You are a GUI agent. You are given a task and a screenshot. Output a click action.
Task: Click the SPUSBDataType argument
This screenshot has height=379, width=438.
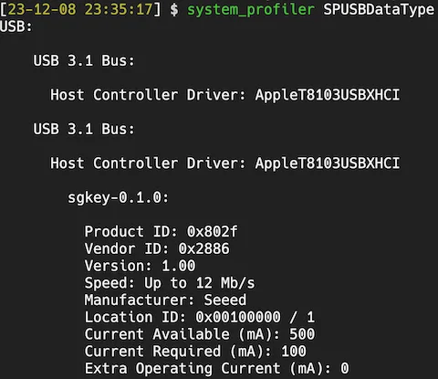379,10
